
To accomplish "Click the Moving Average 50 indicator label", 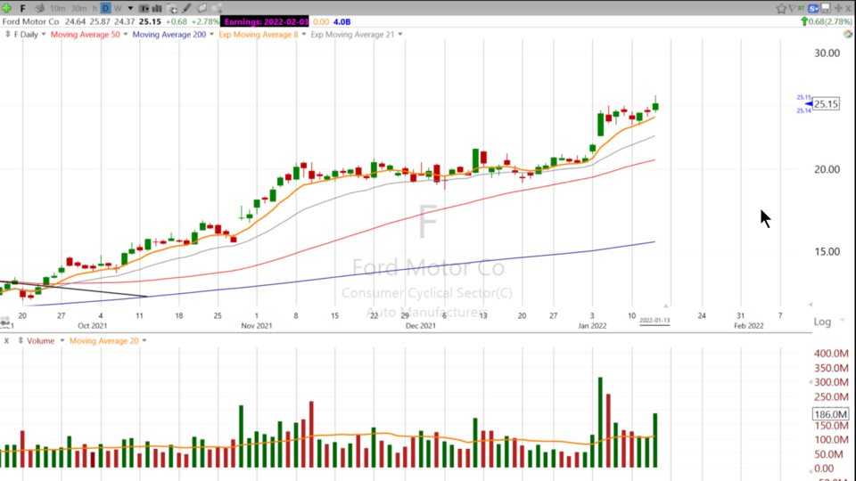I will tap(86, 35).
